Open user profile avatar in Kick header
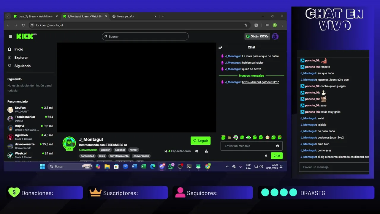This screenshot has width=380, height=214. [275, 36]
